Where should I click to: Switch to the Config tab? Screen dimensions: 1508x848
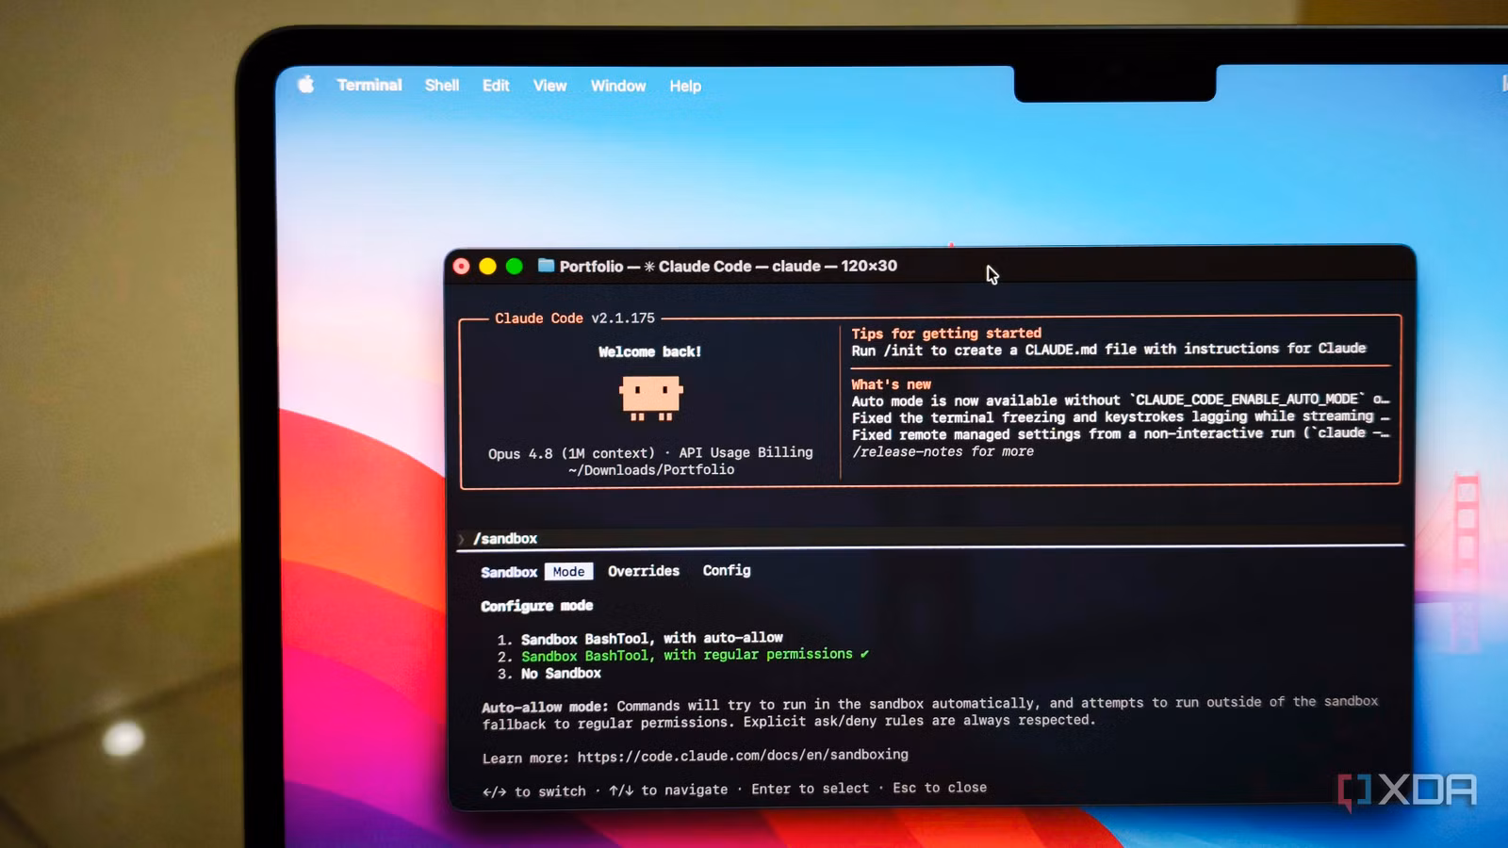[727, 570]
